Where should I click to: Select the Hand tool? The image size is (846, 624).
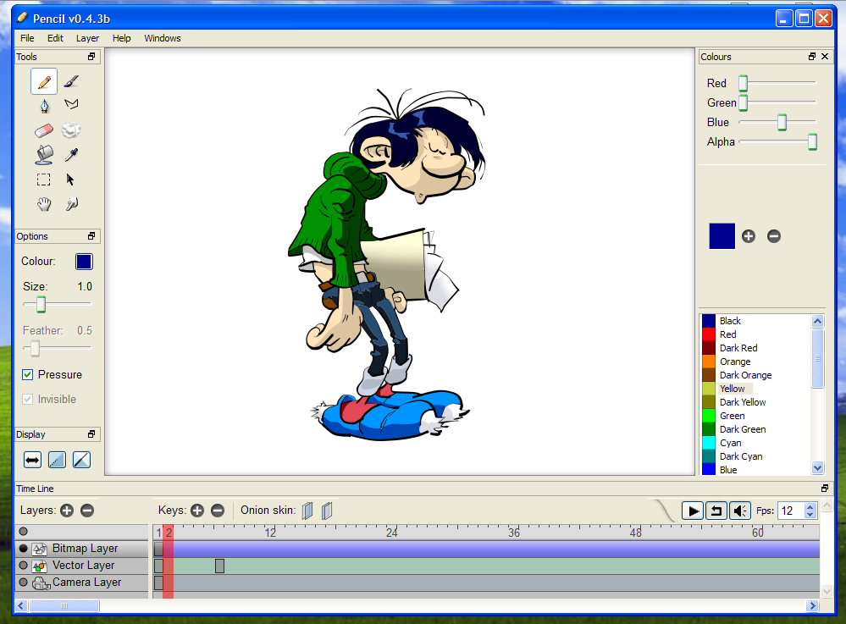point(43,204)
